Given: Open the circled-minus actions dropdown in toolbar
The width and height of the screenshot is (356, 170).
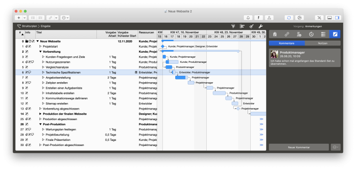Looking at the screenshot, I should [x=65, y=18].
